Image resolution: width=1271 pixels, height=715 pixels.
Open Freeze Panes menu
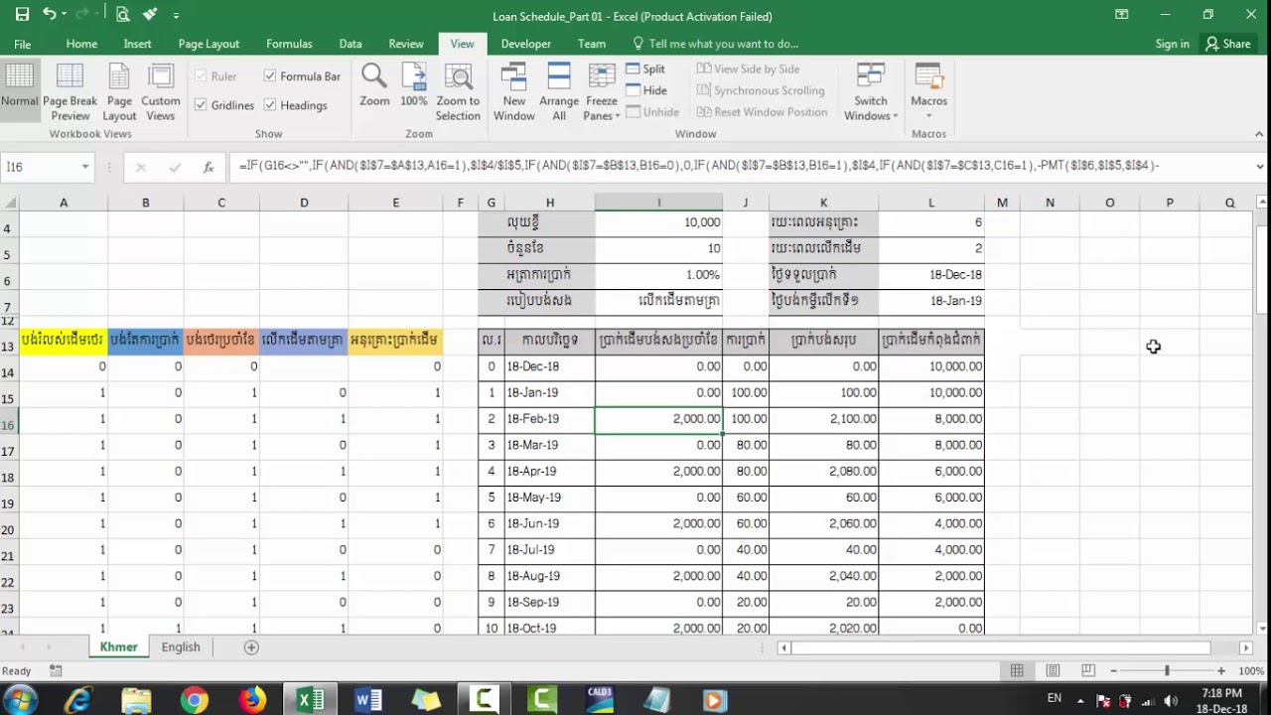pyautogui.click(x=602, y=90)
